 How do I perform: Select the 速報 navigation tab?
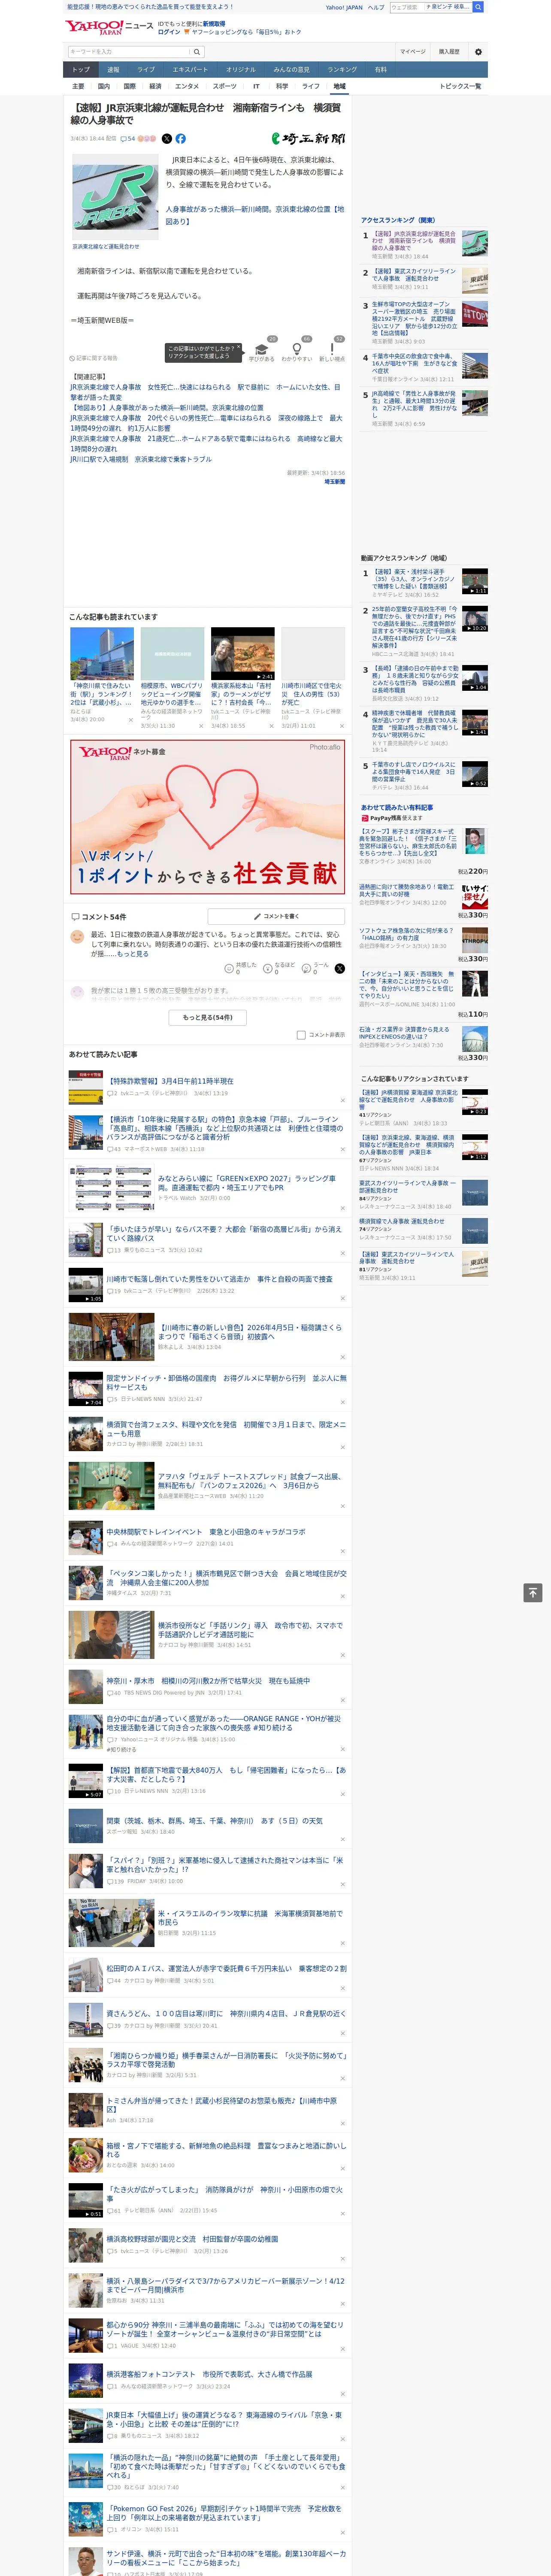coord(113,70)
